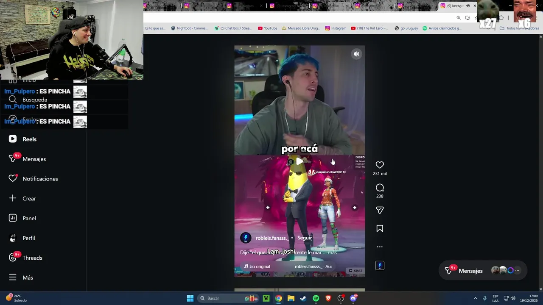Image resolution: width=543 pixels, height=305 pixels.
Task: Open Minecraft from the taskbar
Action: 266,298
